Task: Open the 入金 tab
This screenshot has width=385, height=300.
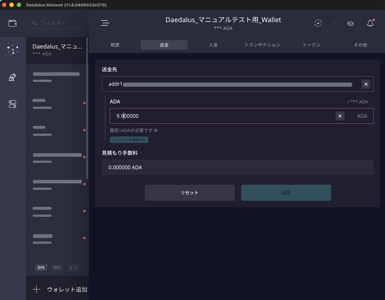Action: 213,45
